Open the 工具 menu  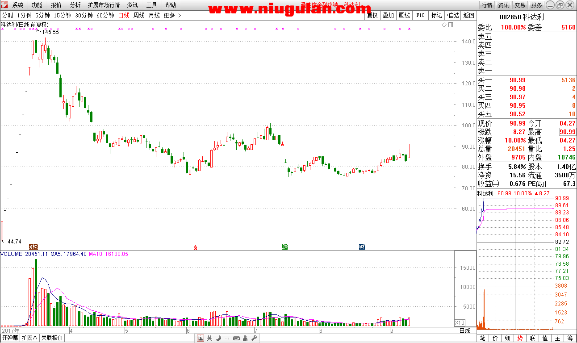[151, 5]
